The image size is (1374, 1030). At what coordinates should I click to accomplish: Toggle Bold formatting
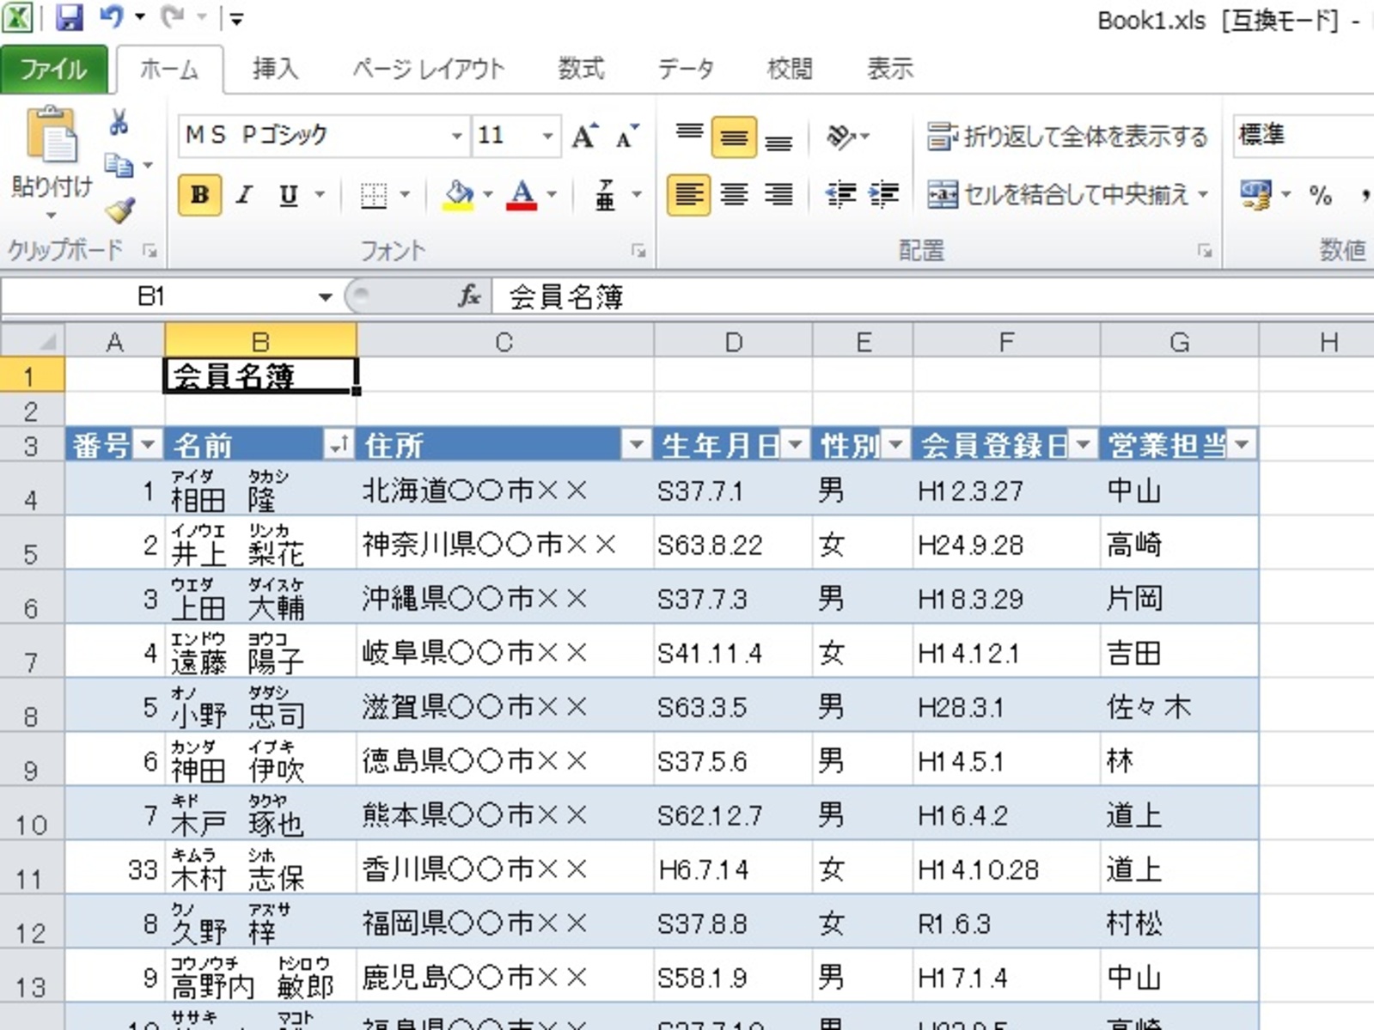[x=199, y=195]
